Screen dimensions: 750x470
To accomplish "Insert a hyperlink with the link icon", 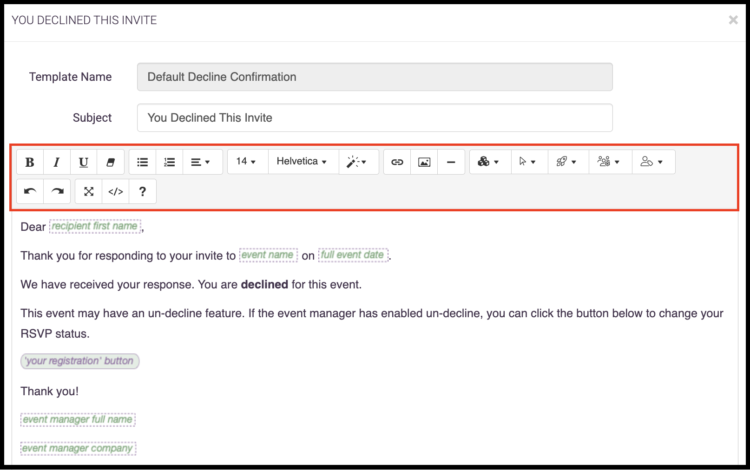I will pos(397,162).
